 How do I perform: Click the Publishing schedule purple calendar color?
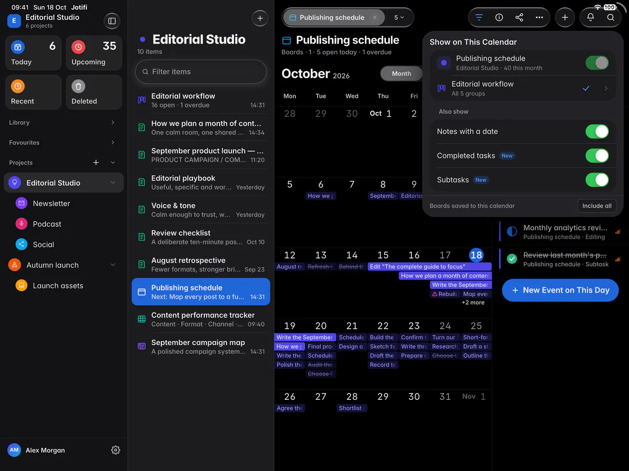[444, 63]
